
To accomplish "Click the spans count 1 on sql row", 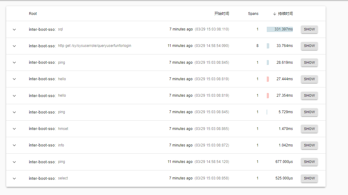I will 257,29.
